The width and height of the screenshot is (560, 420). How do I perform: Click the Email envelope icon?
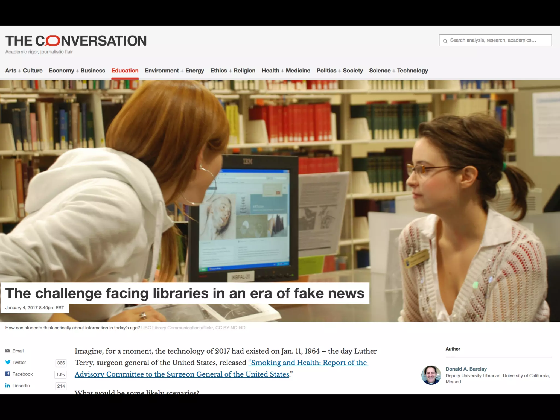point(8,351)
